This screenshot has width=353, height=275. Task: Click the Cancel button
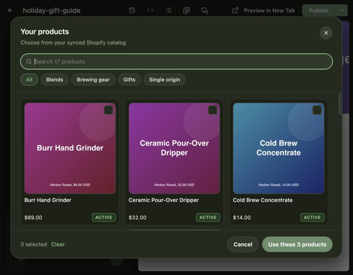click(x=243, y=244)
